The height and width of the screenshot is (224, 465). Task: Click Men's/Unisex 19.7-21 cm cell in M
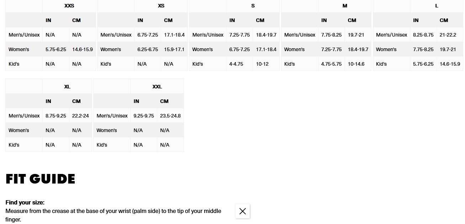(x=356, y=35)
